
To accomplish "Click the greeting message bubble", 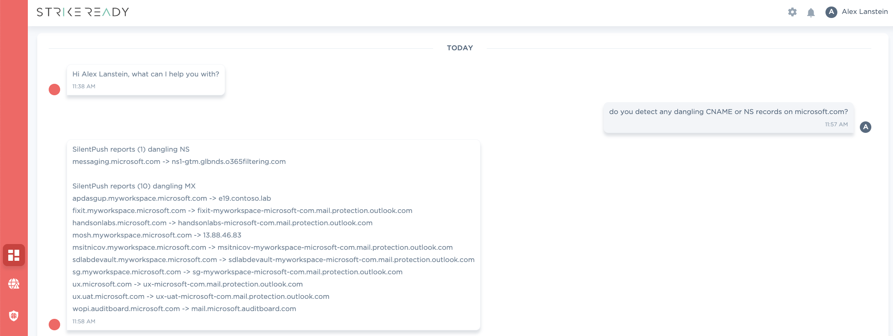I will pyautogui.click(x=146, y=80).
